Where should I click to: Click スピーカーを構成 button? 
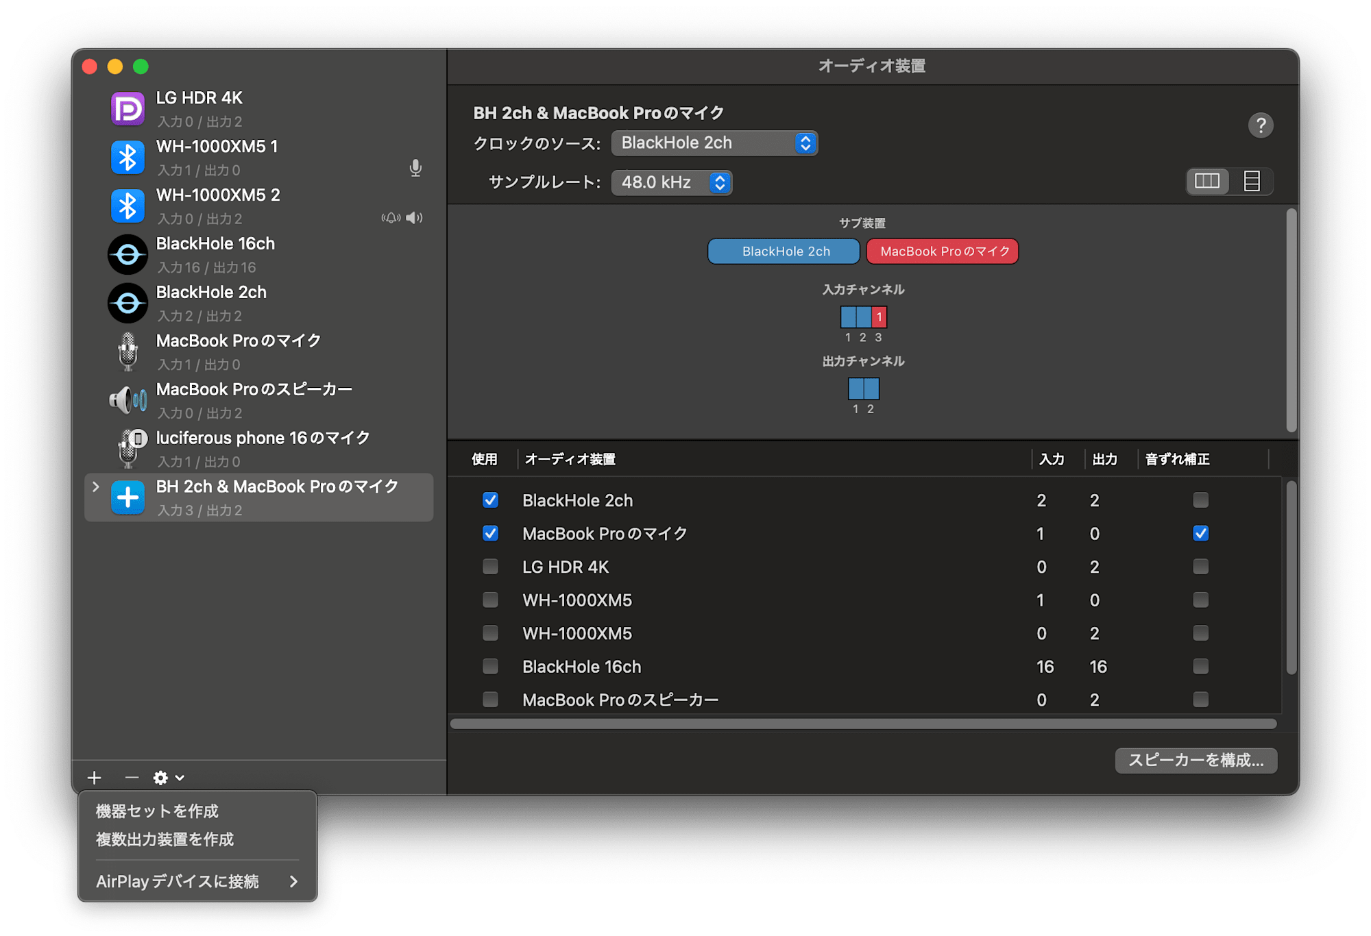click(1196, 760)
